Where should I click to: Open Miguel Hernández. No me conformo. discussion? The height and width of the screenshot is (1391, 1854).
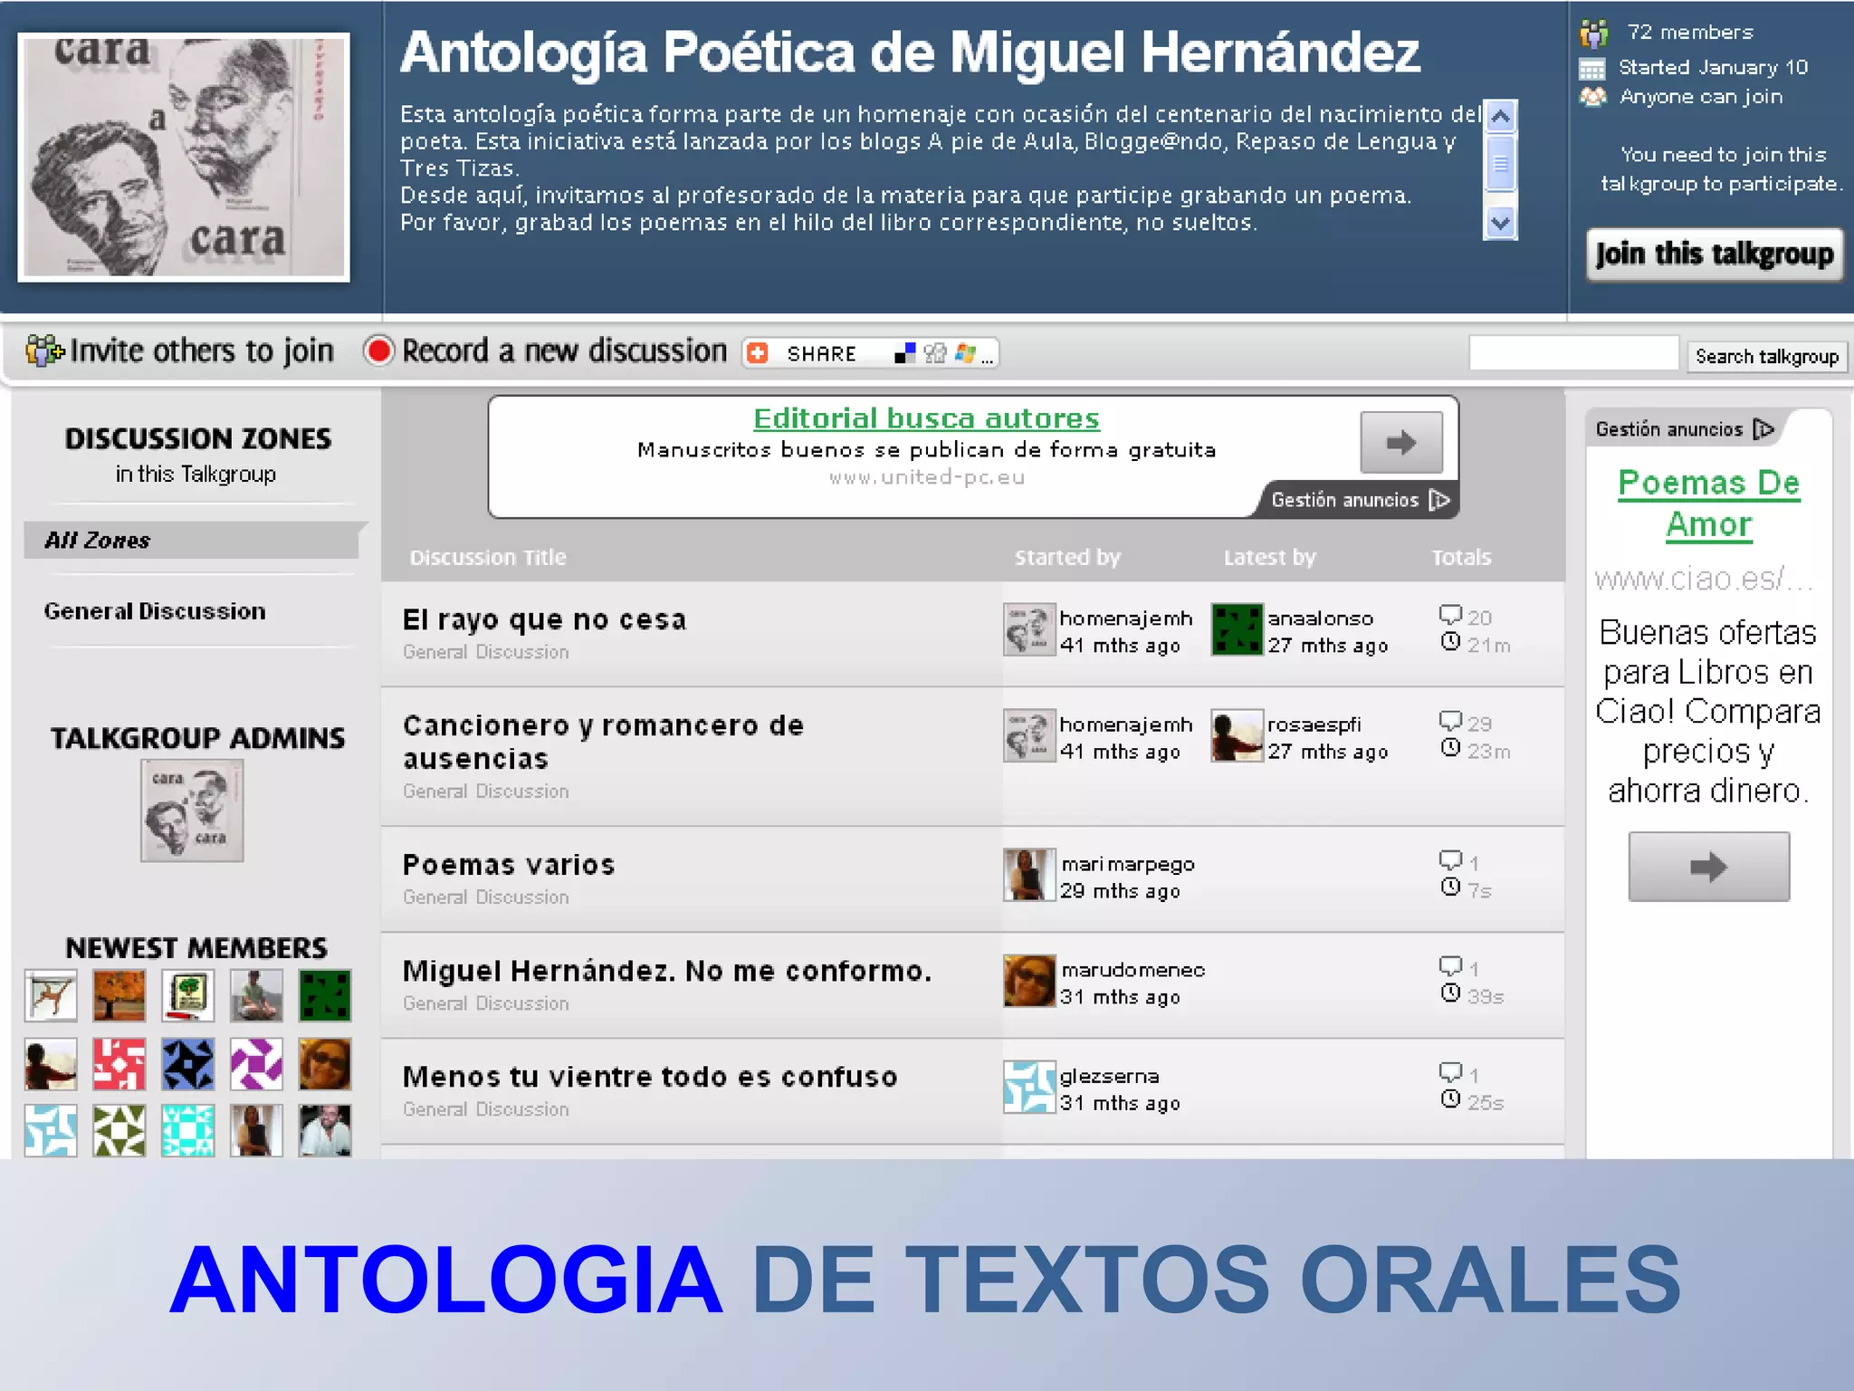pos(667,971)
